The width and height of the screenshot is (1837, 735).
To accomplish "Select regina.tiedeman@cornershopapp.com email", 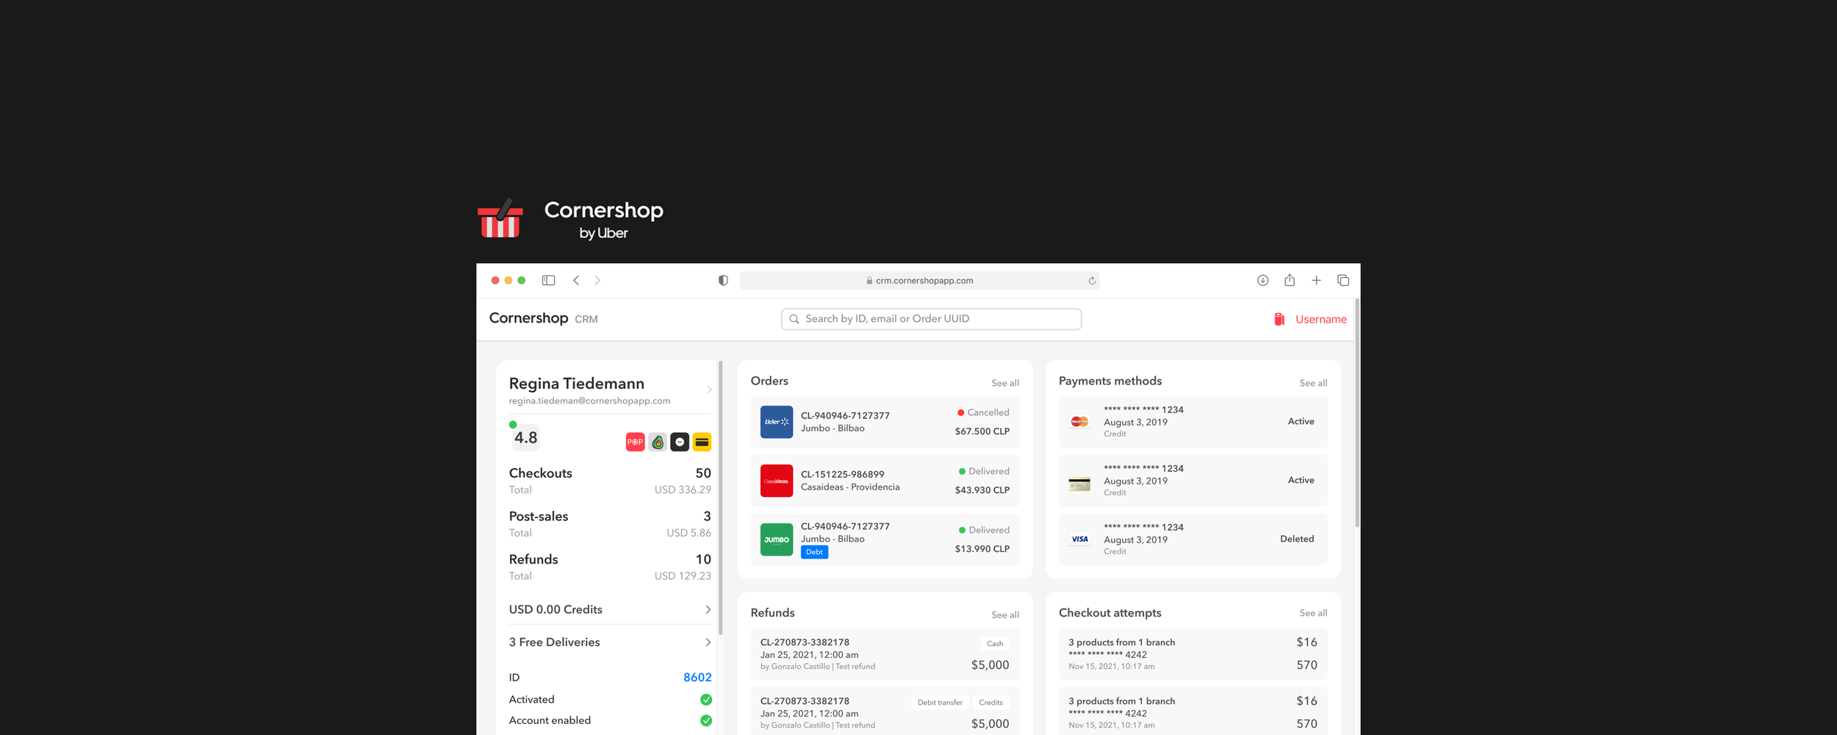I will (589, 401).
